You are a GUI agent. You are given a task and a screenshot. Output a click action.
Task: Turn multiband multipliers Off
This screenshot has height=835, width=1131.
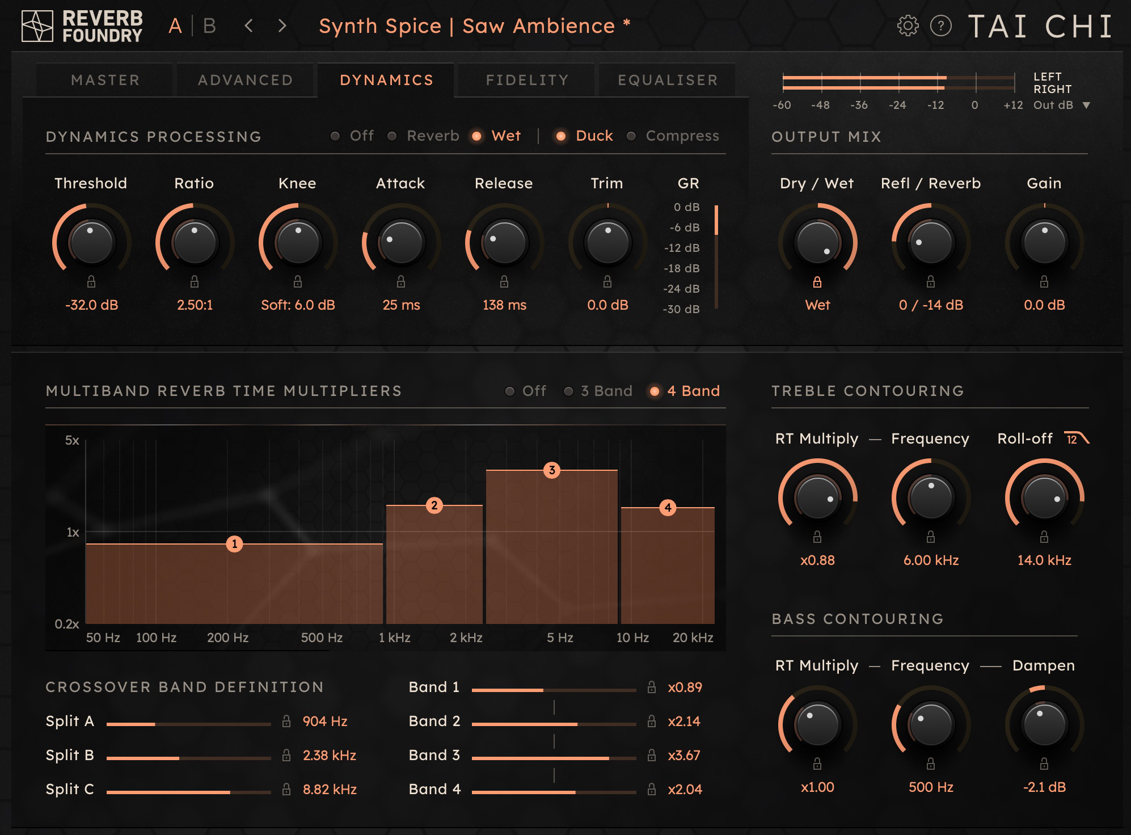526,391
